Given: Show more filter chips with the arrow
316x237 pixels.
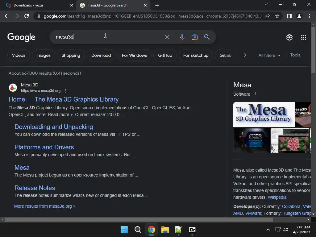Looking at the screenshot, I should click(x=245, y=55).
